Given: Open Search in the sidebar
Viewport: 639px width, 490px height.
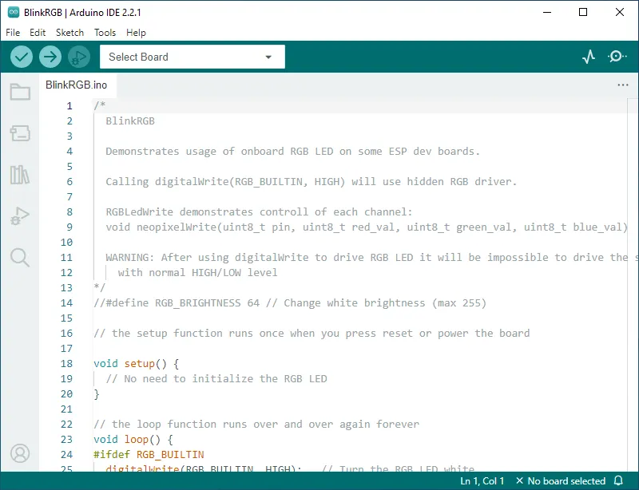Looking at the screenshot, I should coord(20,258).
